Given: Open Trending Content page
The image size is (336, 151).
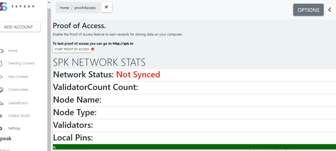Looking at the screenshot, I should tap(21, 63).
